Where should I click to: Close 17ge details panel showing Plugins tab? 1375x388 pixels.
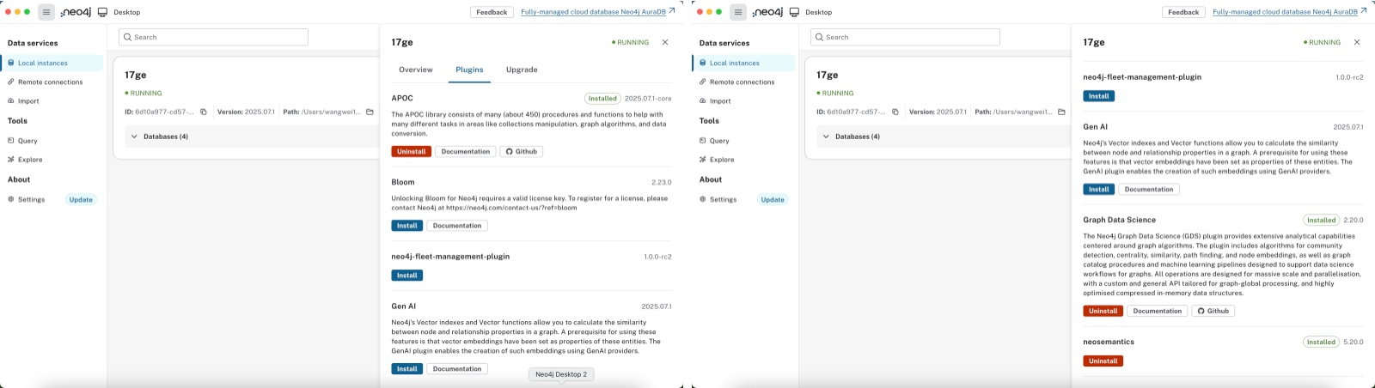665,42
